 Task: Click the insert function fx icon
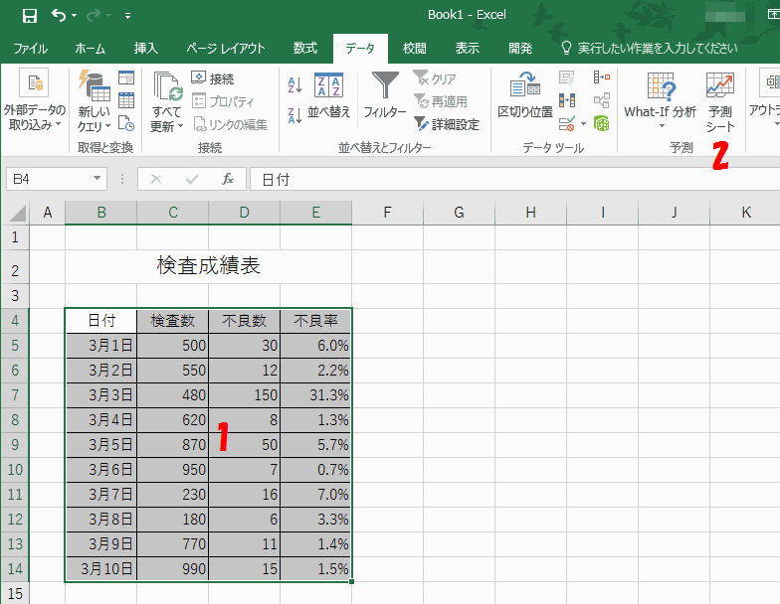pos(227,179)
